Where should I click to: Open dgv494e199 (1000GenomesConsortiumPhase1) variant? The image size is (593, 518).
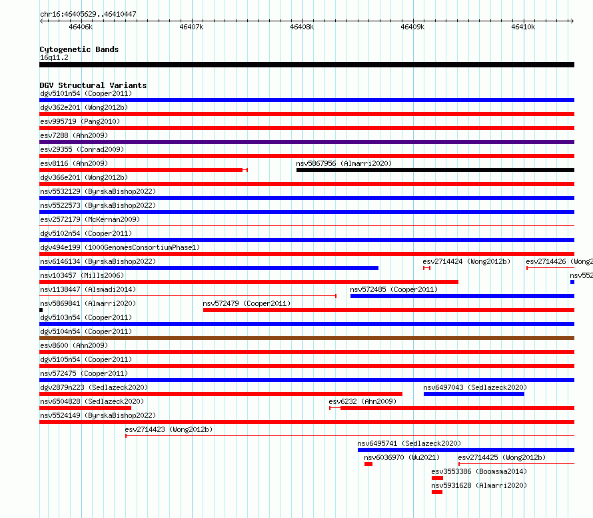(x=120, y=247)
